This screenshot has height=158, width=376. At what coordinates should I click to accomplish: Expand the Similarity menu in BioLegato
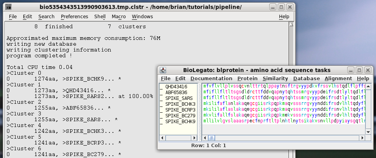tap(275, 79)
